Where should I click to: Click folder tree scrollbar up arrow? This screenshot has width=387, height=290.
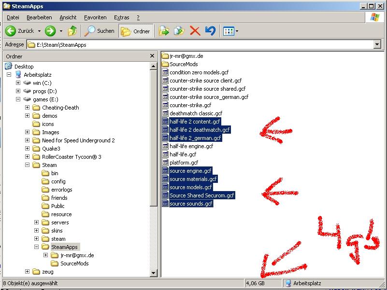(x=154, y=66)
